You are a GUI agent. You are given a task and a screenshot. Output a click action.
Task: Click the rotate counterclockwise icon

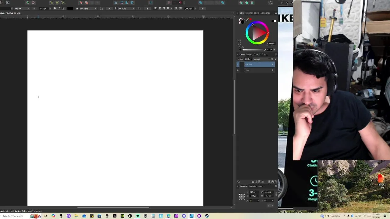click(x=127, y=3)
